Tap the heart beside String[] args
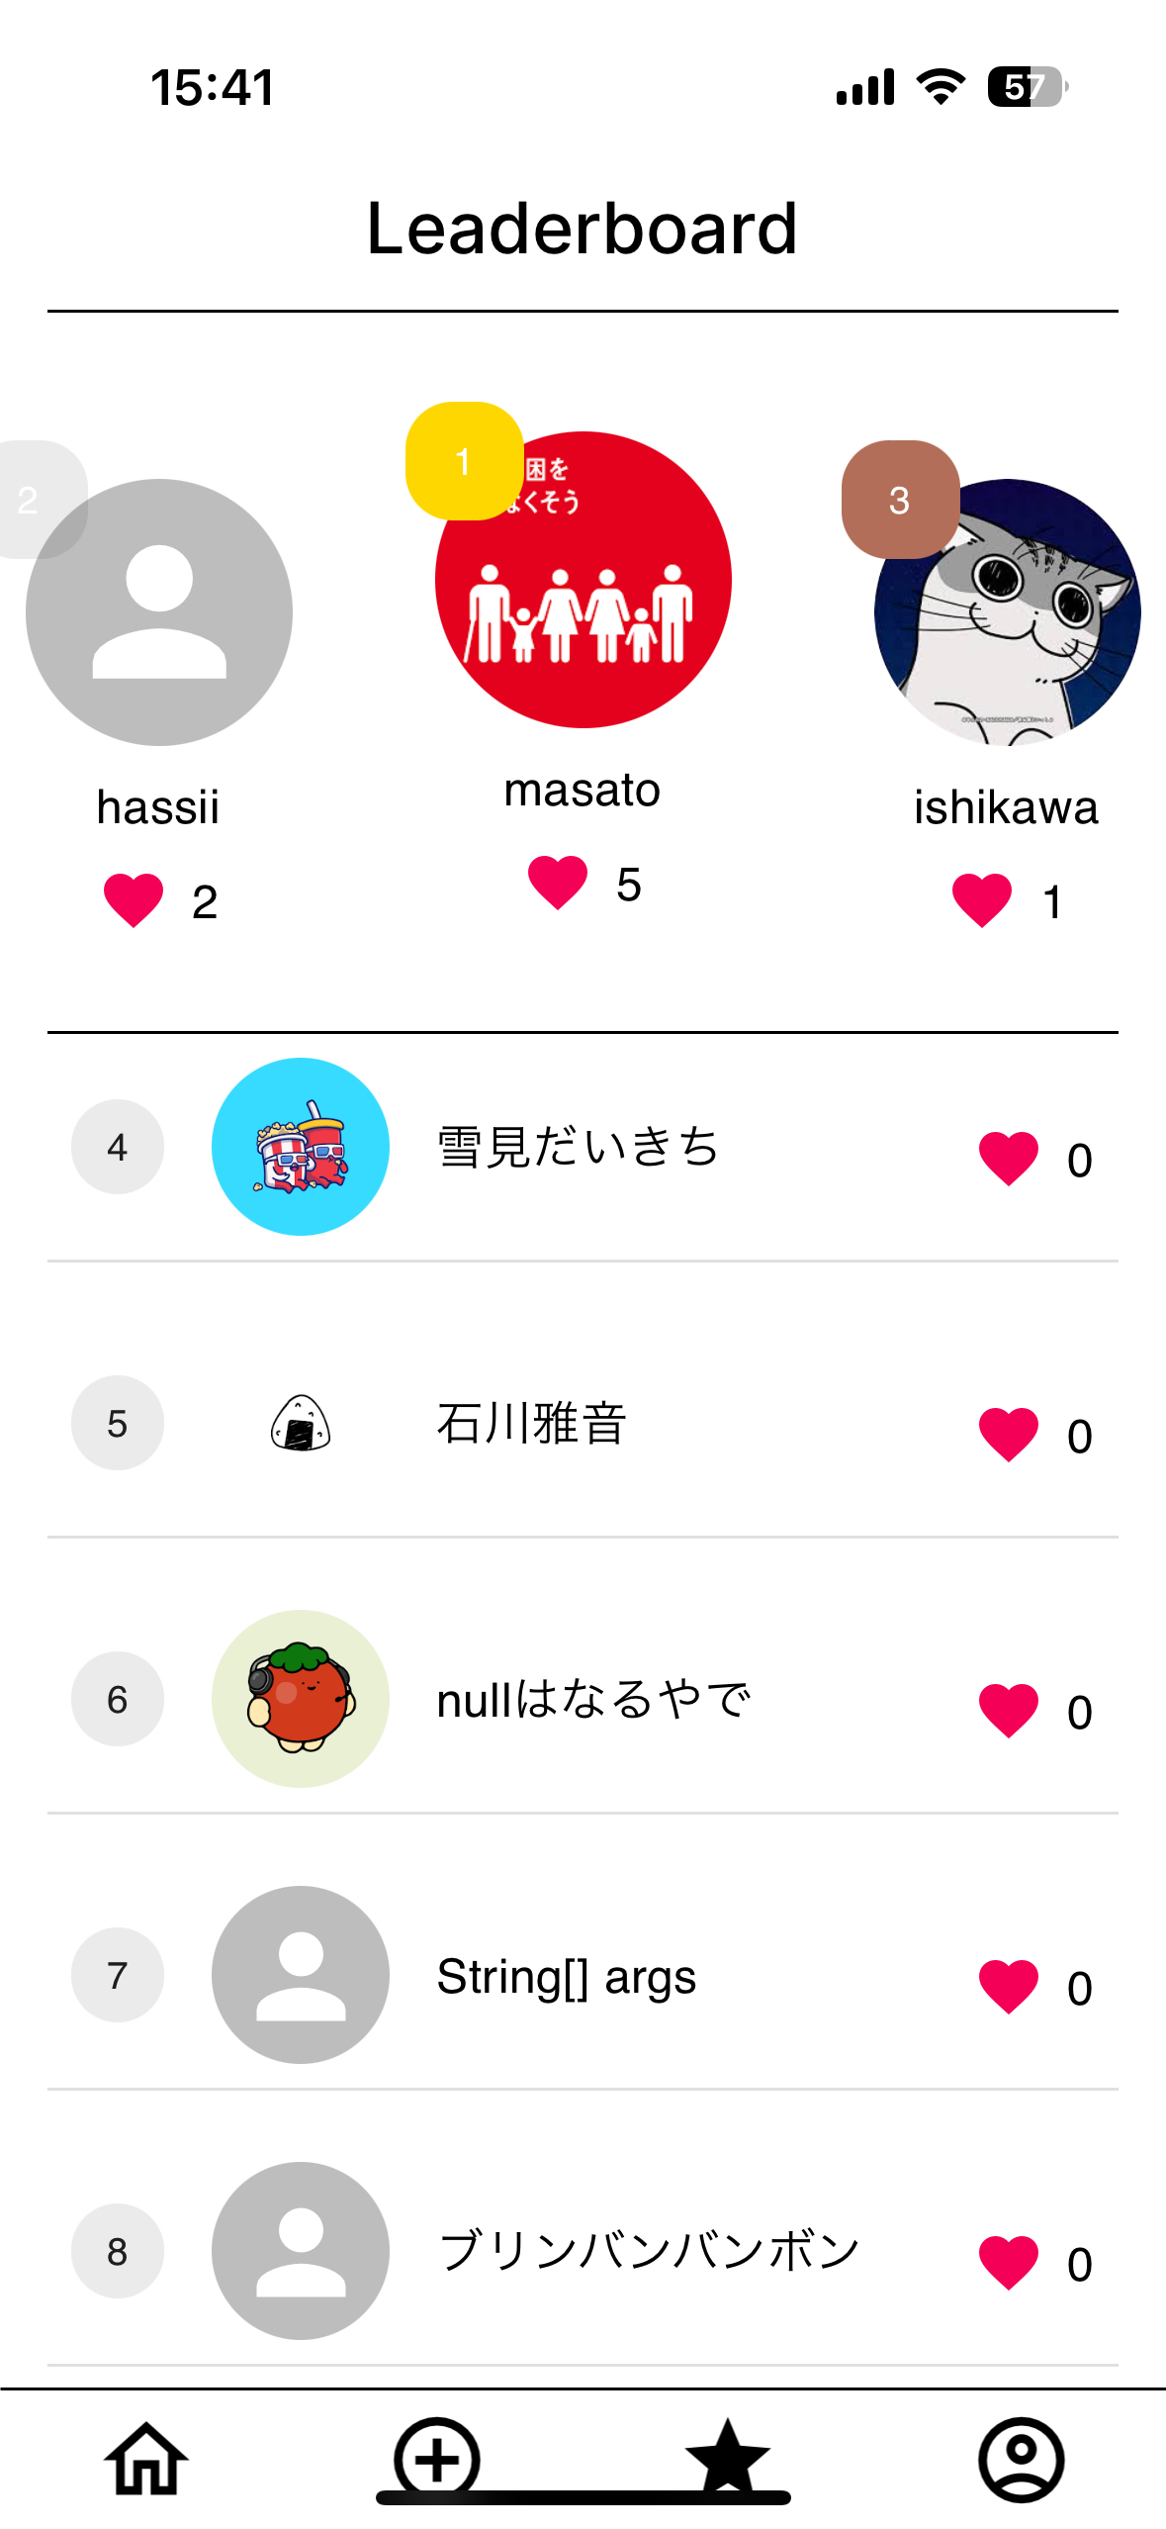This screenshot has width=1166, height=2529. click(x=1009, y=1986)
